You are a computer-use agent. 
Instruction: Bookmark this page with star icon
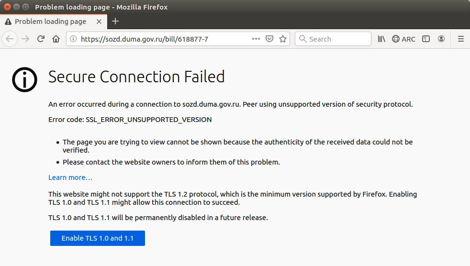tap(283, 39)
